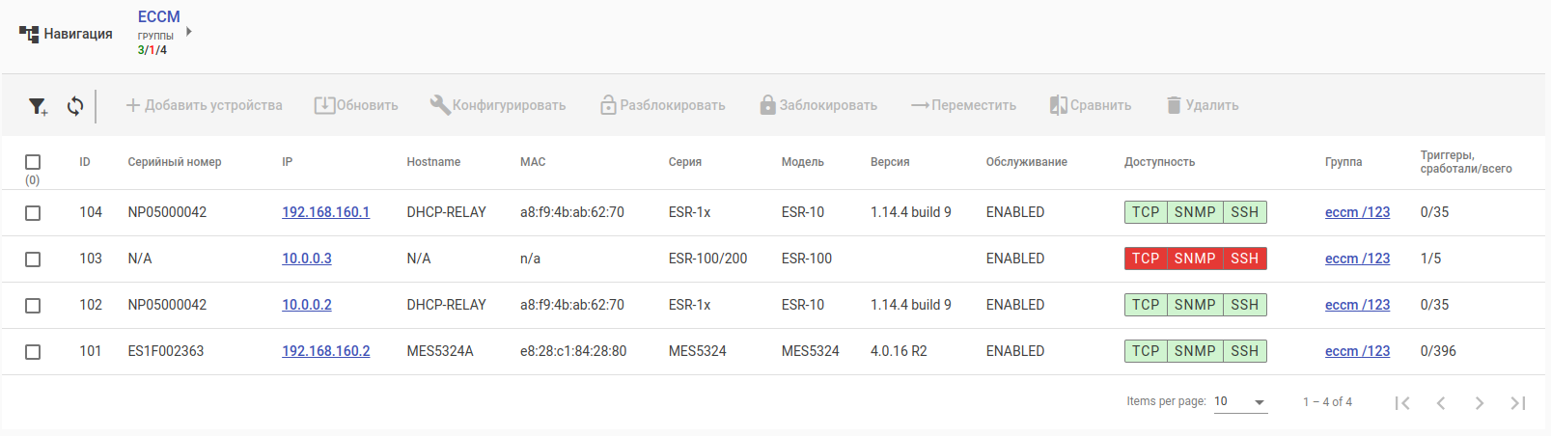Jump to last page icon
This screenshot has width=1551, height=436.
tap(1517, 403)
